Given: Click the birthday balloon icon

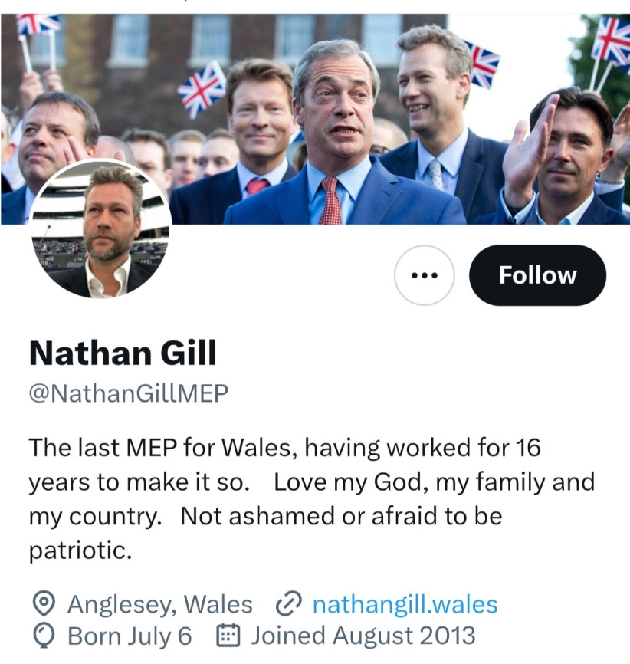Looking at the screenshot, I should (x=44, y=636).
